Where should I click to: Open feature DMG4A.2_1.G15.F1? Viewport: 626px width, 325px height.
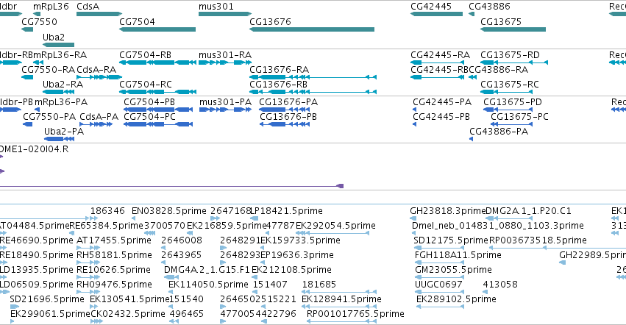click(x=207, y=270)
